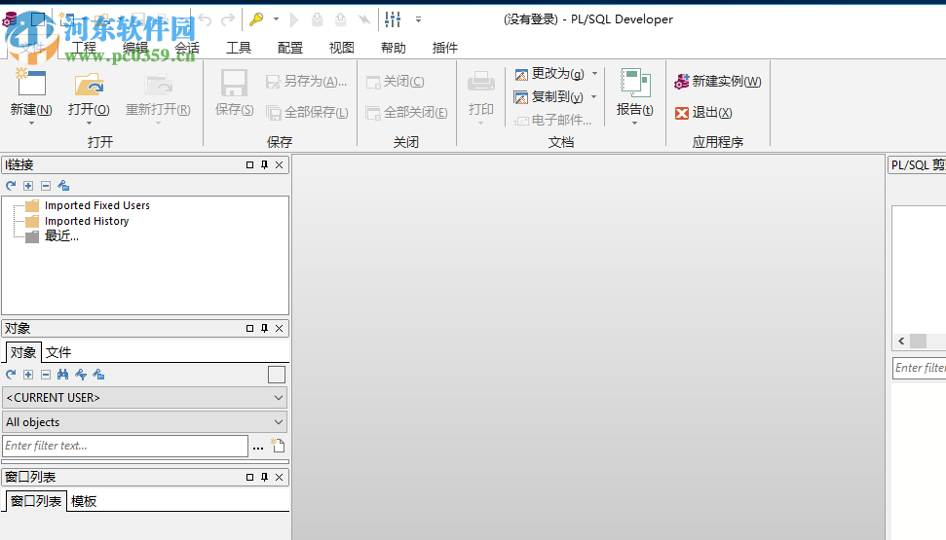The width and height of the screenshot is (946, 540).
Task: Click the Commit icon in top toolbar
Action: click(318, 19)
